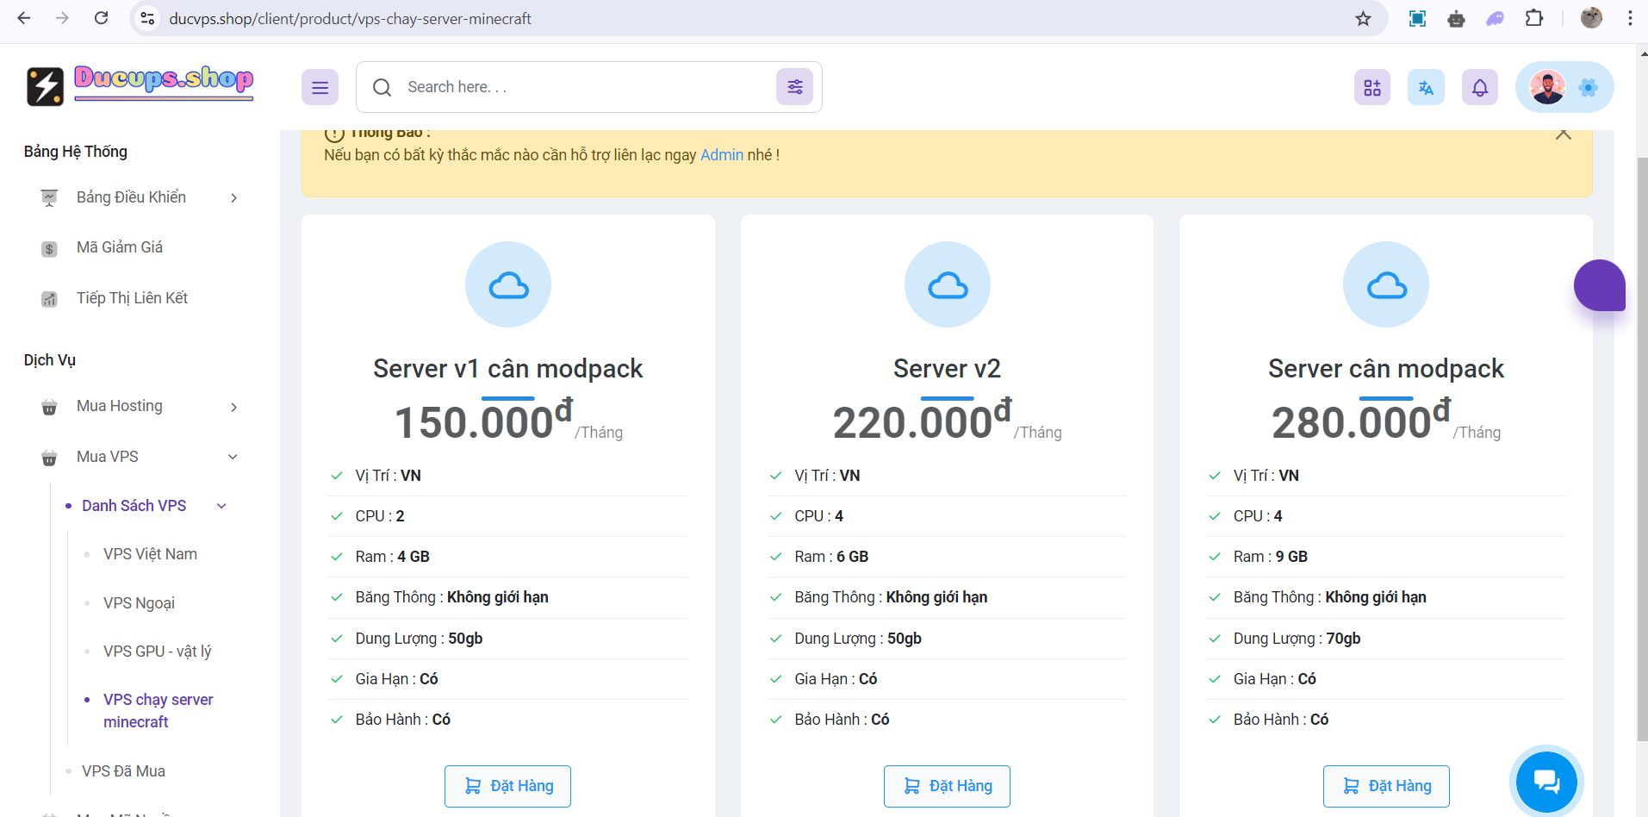
Task: Open Chrome profile avatar in toolbar
Action: click(x=1591, y=18)
